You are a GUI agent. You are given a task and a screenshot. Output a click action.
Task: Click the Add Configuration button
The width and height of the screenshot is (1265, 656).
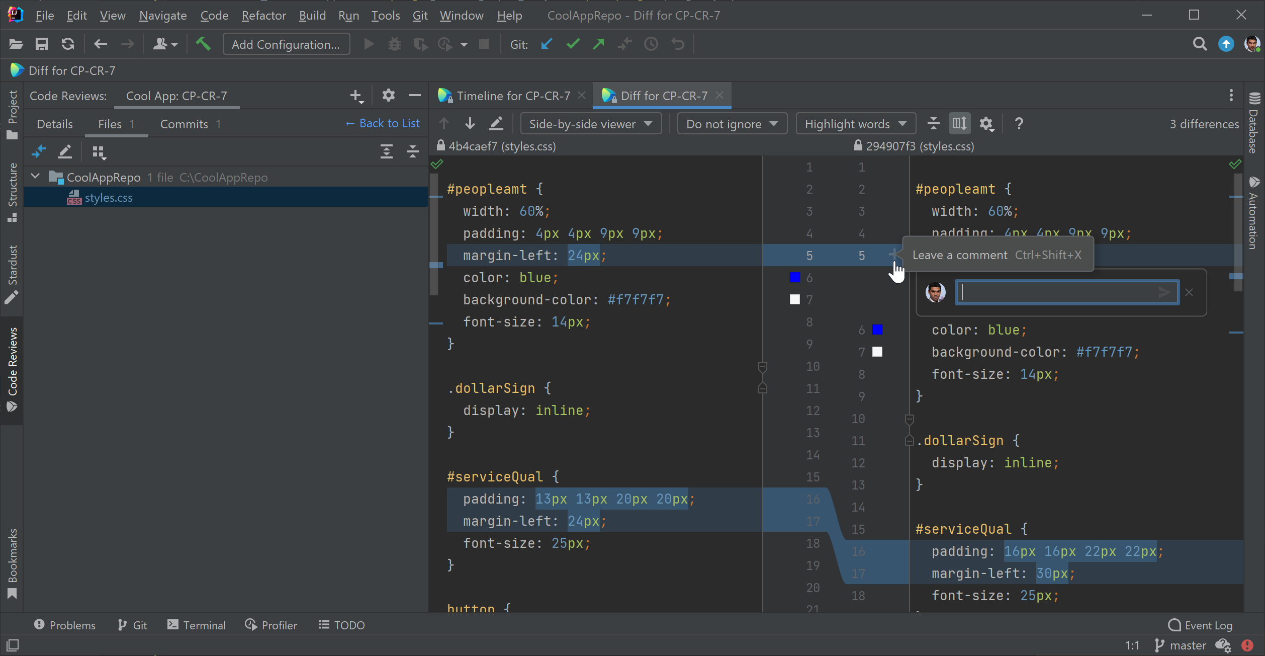pyautogui.click(x=286, y=44)
